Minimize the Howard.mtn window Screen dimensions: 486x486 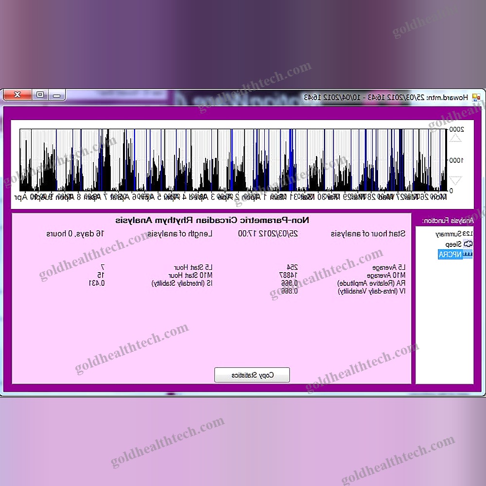(57, 95)
